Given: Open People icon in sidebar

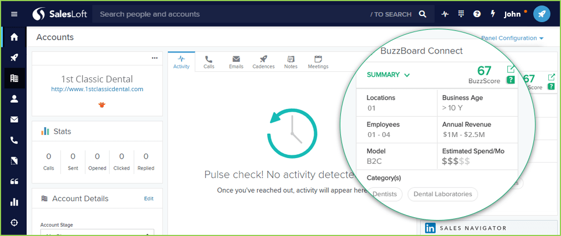Looking at the screenshot, I should click(x=14, y=99).
